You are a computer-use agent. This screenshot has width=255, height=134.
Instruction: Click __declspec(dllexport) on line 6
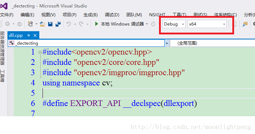[x=160, y=104]
